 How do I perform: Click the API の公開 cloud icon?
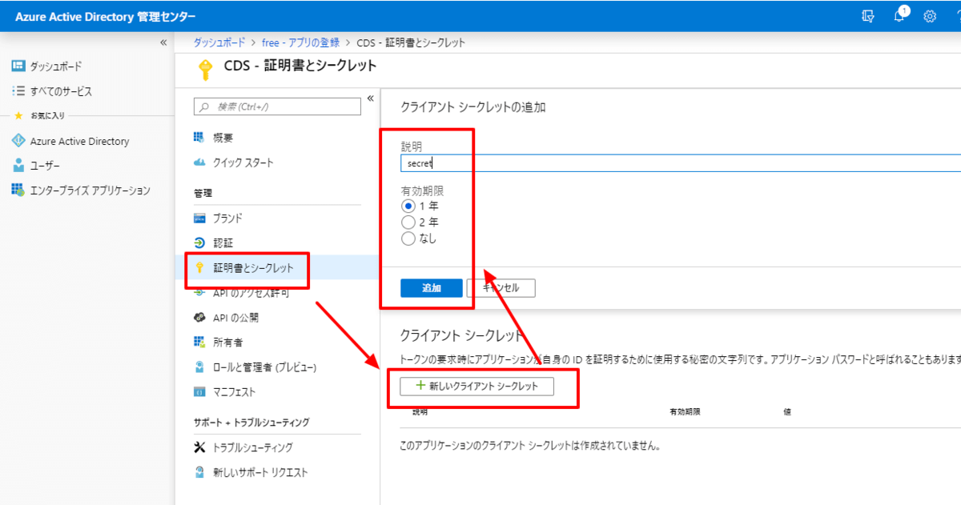pyautogui.click(x=199, y=318)
